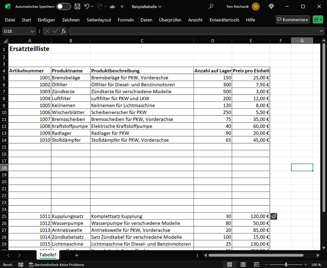The image size is (327, 268).
Task: Toggle the Automatisches Speichern switch
Action: 64,6
